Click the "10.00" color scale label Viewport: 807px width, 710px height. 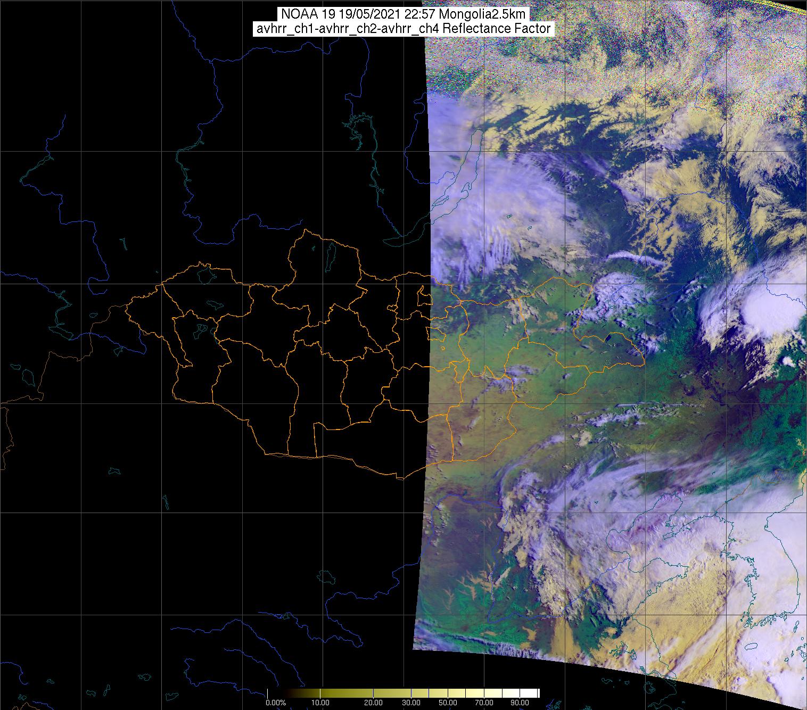[x=320, y=703]
